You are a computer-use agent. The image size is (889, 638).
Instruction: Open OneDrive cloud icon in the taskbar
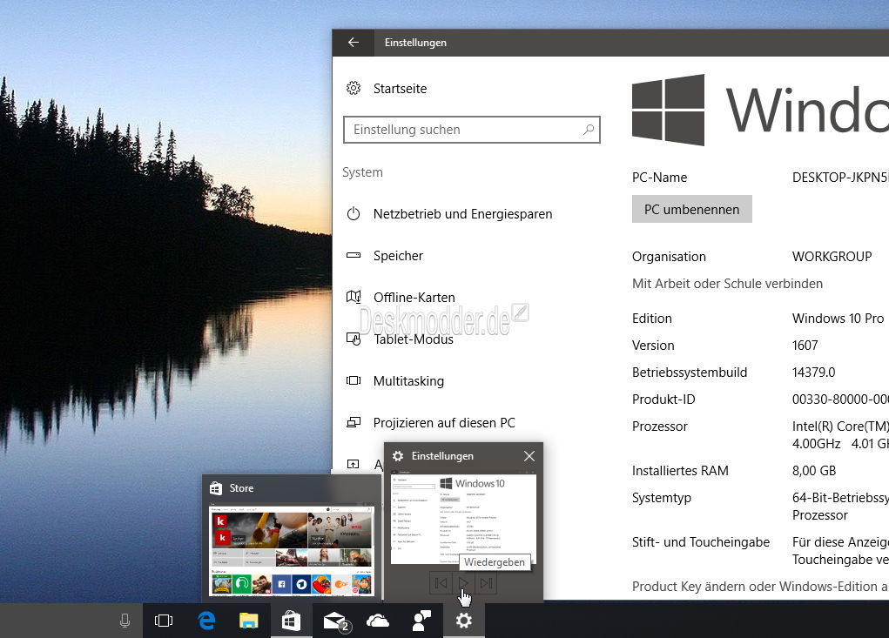378,621
